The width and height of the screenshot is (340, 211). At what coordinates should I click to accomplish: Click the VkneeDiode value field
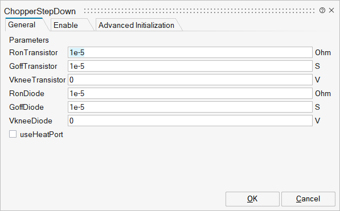190,121
